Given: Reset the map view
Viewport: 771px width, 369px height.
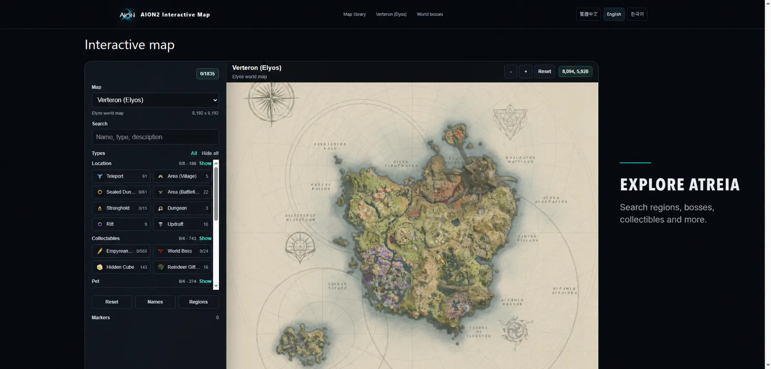Looking at the screenshot, I should [x=544, y=71].
